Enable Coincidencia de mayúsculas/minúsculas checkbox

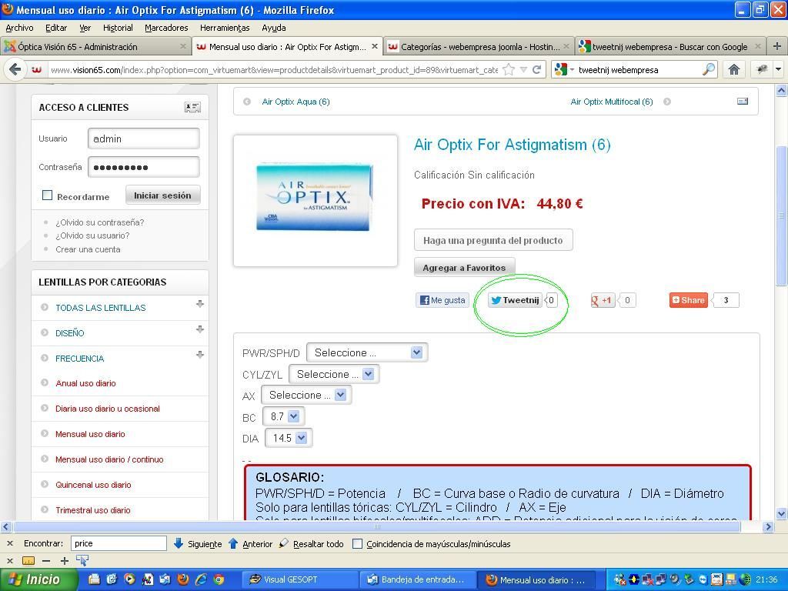click(357, 544)
